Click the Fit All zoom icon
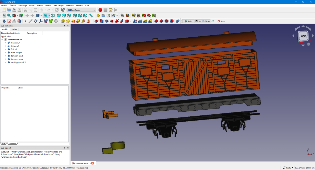The width and height of the screenshot is (315, 170). pos(4,16)
